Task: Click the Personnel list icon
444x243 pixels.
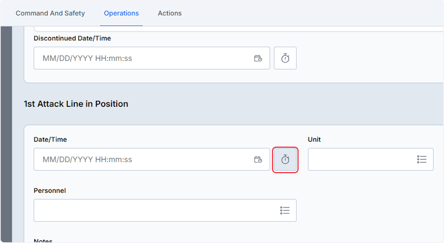Action: point(285,211)
